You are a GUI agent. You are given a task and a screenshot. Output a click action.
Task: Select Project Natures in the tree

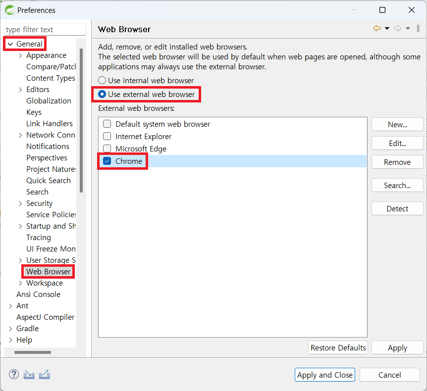coord(51,169)
